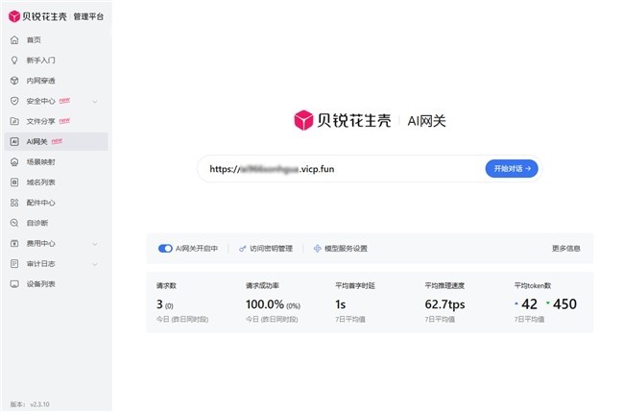The width and height of the screenshot is (624, 412).
Task: Click the 域名列表 sidebar icon
Action: 14,182
